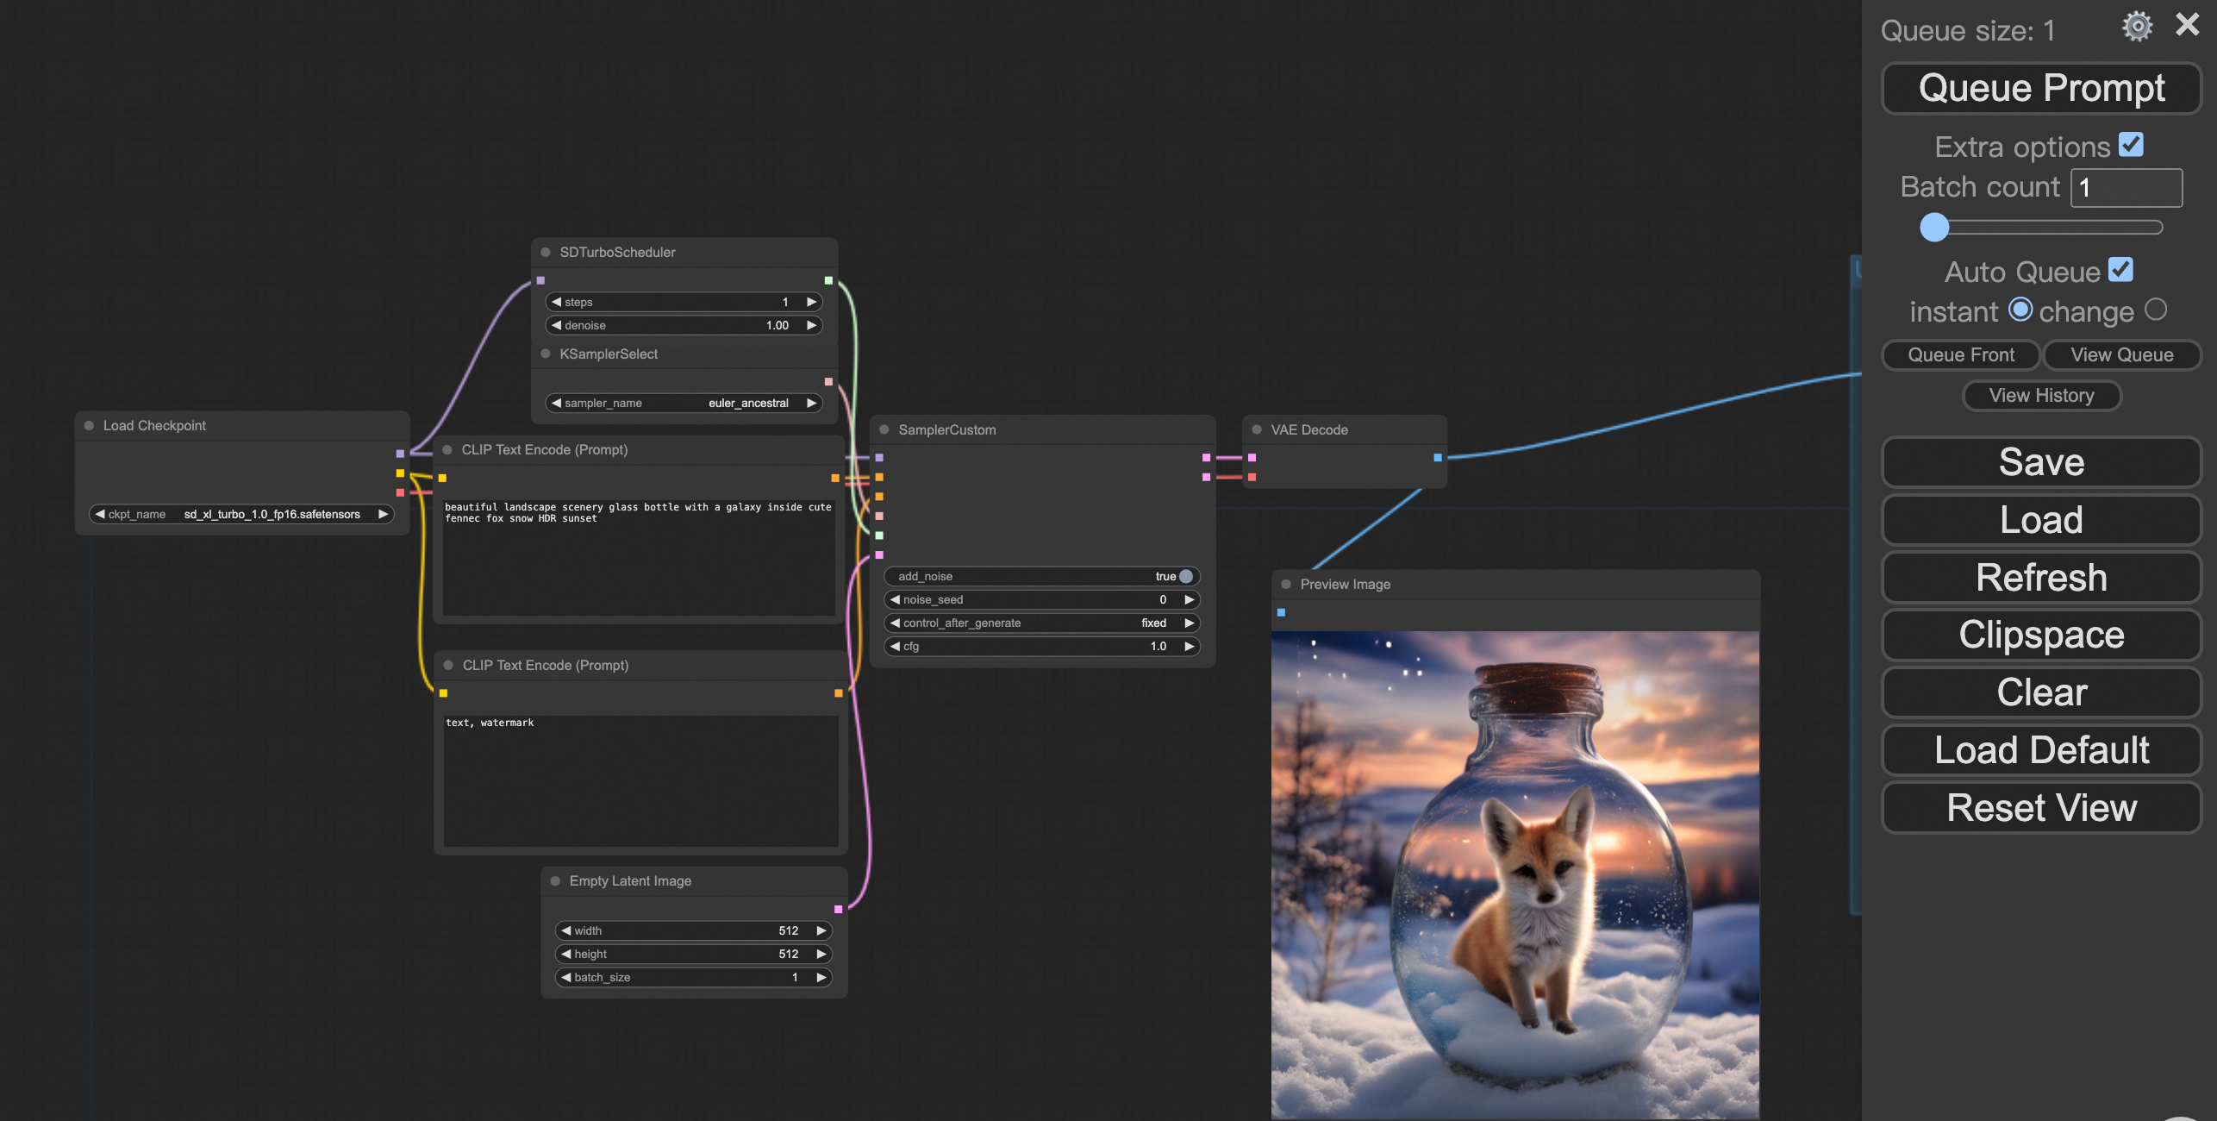Collapse the SamplerCustom node via title dot
2217x1121 pixels.
[x=884, y=429]
